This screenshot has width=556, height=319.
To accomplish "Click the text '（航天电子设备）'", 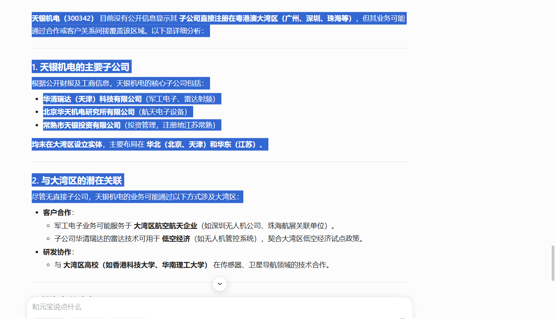I will (163, 112).
